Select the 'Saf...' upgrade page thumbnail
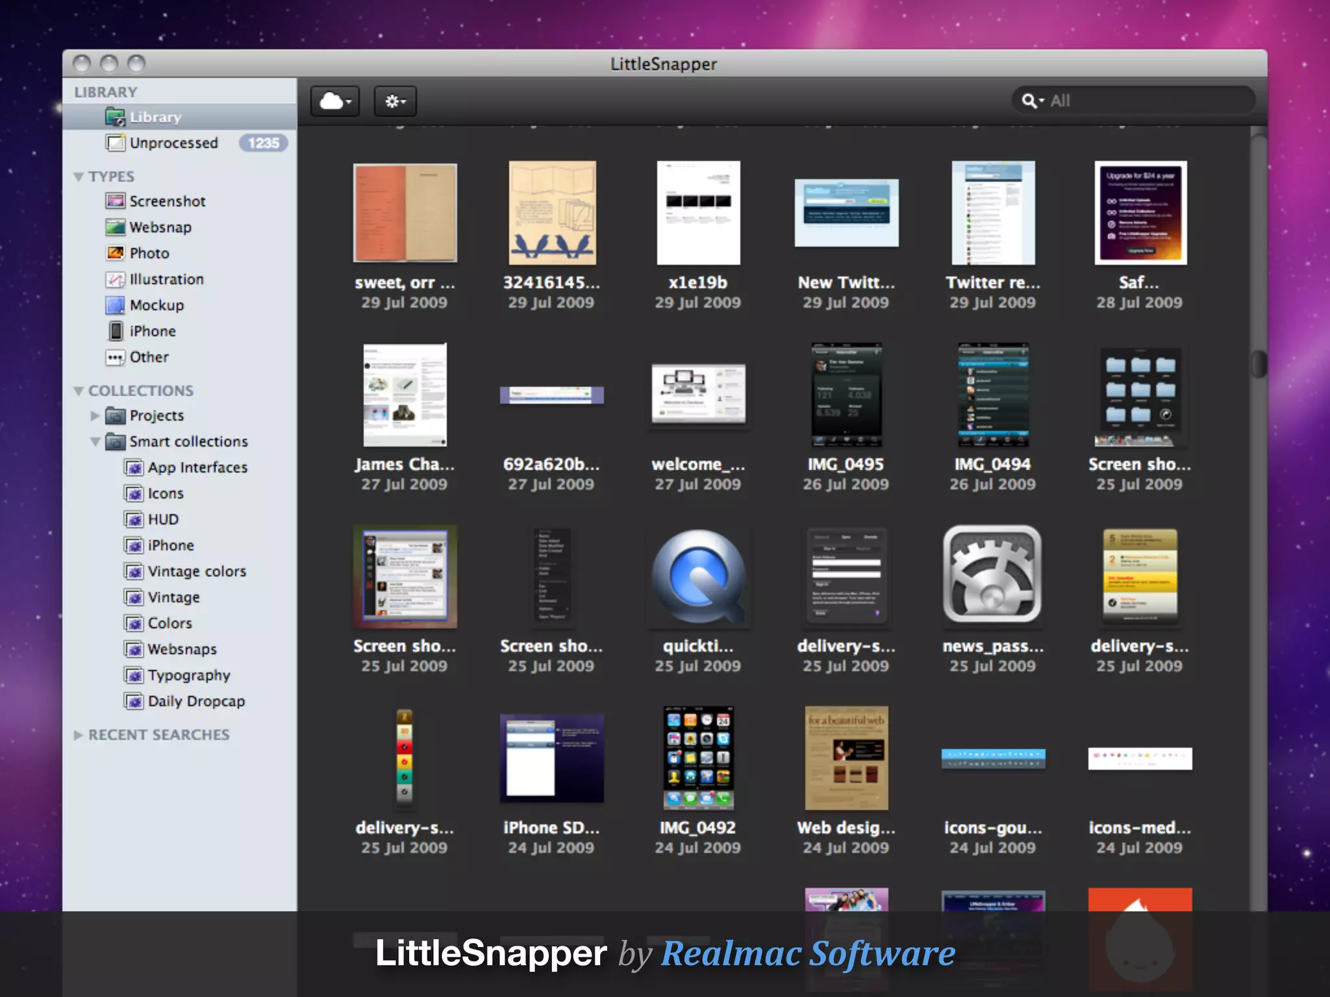This screenshot has height=997, width=1330. [1140, 213]
